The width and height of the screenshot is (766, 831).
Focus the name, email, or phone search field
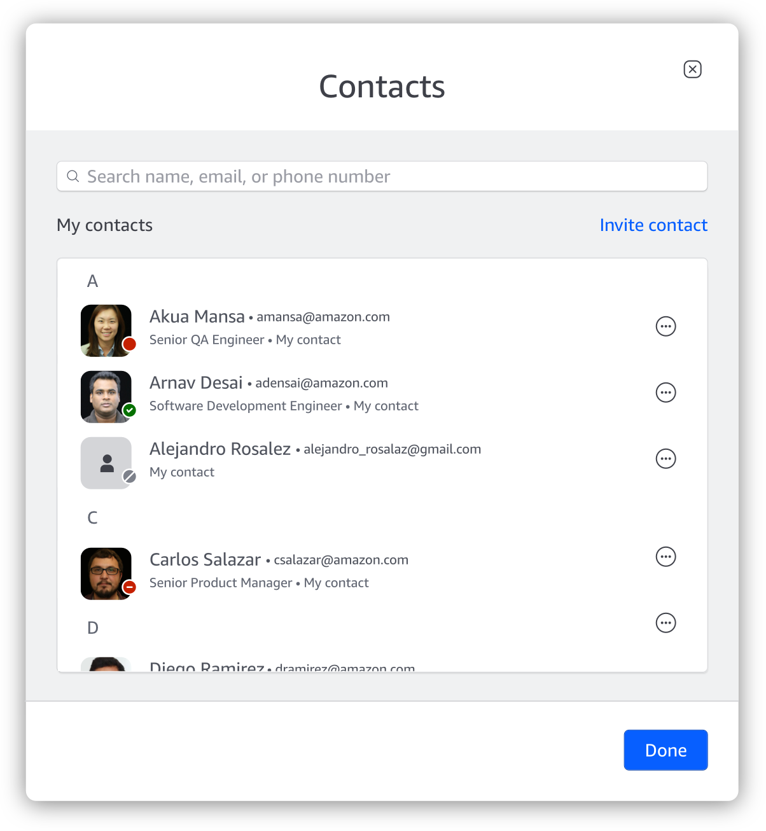(382, 176)
